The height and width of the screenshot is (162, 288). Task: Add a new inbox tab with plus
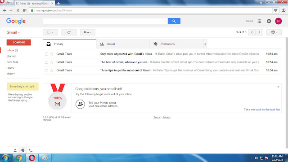(x=205, y=44)
